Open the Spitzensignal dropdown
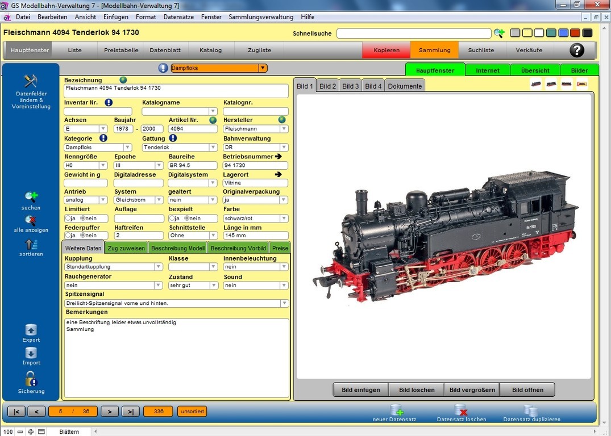 [284, 303]
